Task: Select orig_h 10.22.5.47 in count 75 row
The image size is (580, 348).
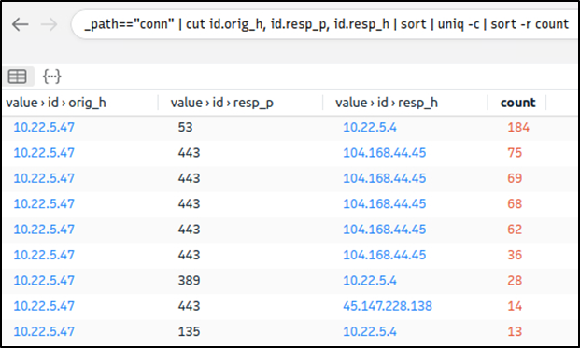Action: pyautogui.click(x=44, y=153)
